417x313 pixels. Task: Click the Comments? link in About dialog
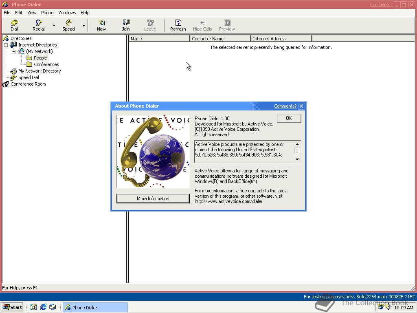tap(285, 106)
